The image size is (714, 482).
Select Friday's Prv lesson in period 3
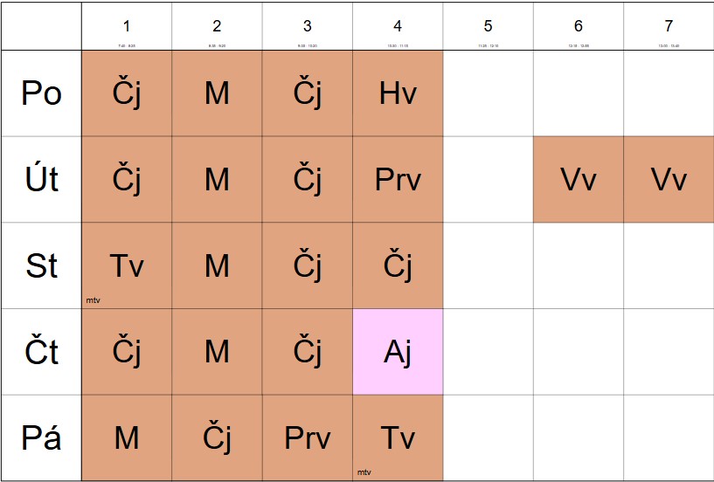[x=308, y=437]
